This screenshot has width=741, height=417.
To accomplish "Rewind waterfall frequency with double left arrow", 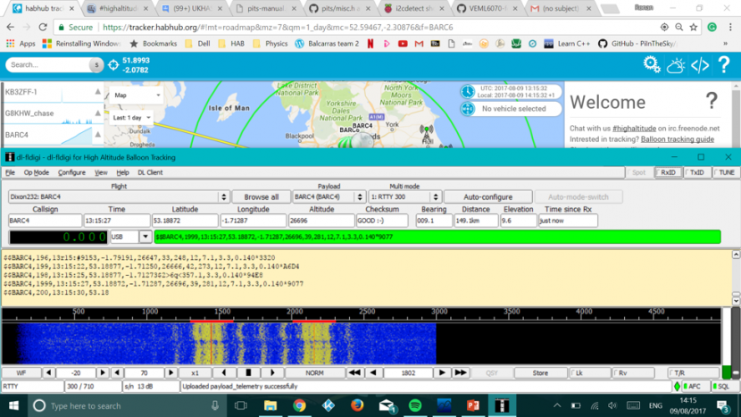I will [x=354, y=373].
